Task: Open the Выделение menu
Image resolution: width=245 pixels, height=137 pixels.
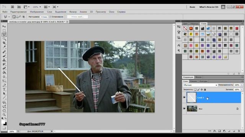Action: tap(60, 12)
